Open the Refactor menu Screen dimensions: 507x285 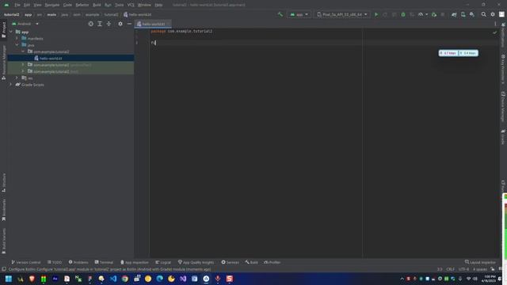82,5
